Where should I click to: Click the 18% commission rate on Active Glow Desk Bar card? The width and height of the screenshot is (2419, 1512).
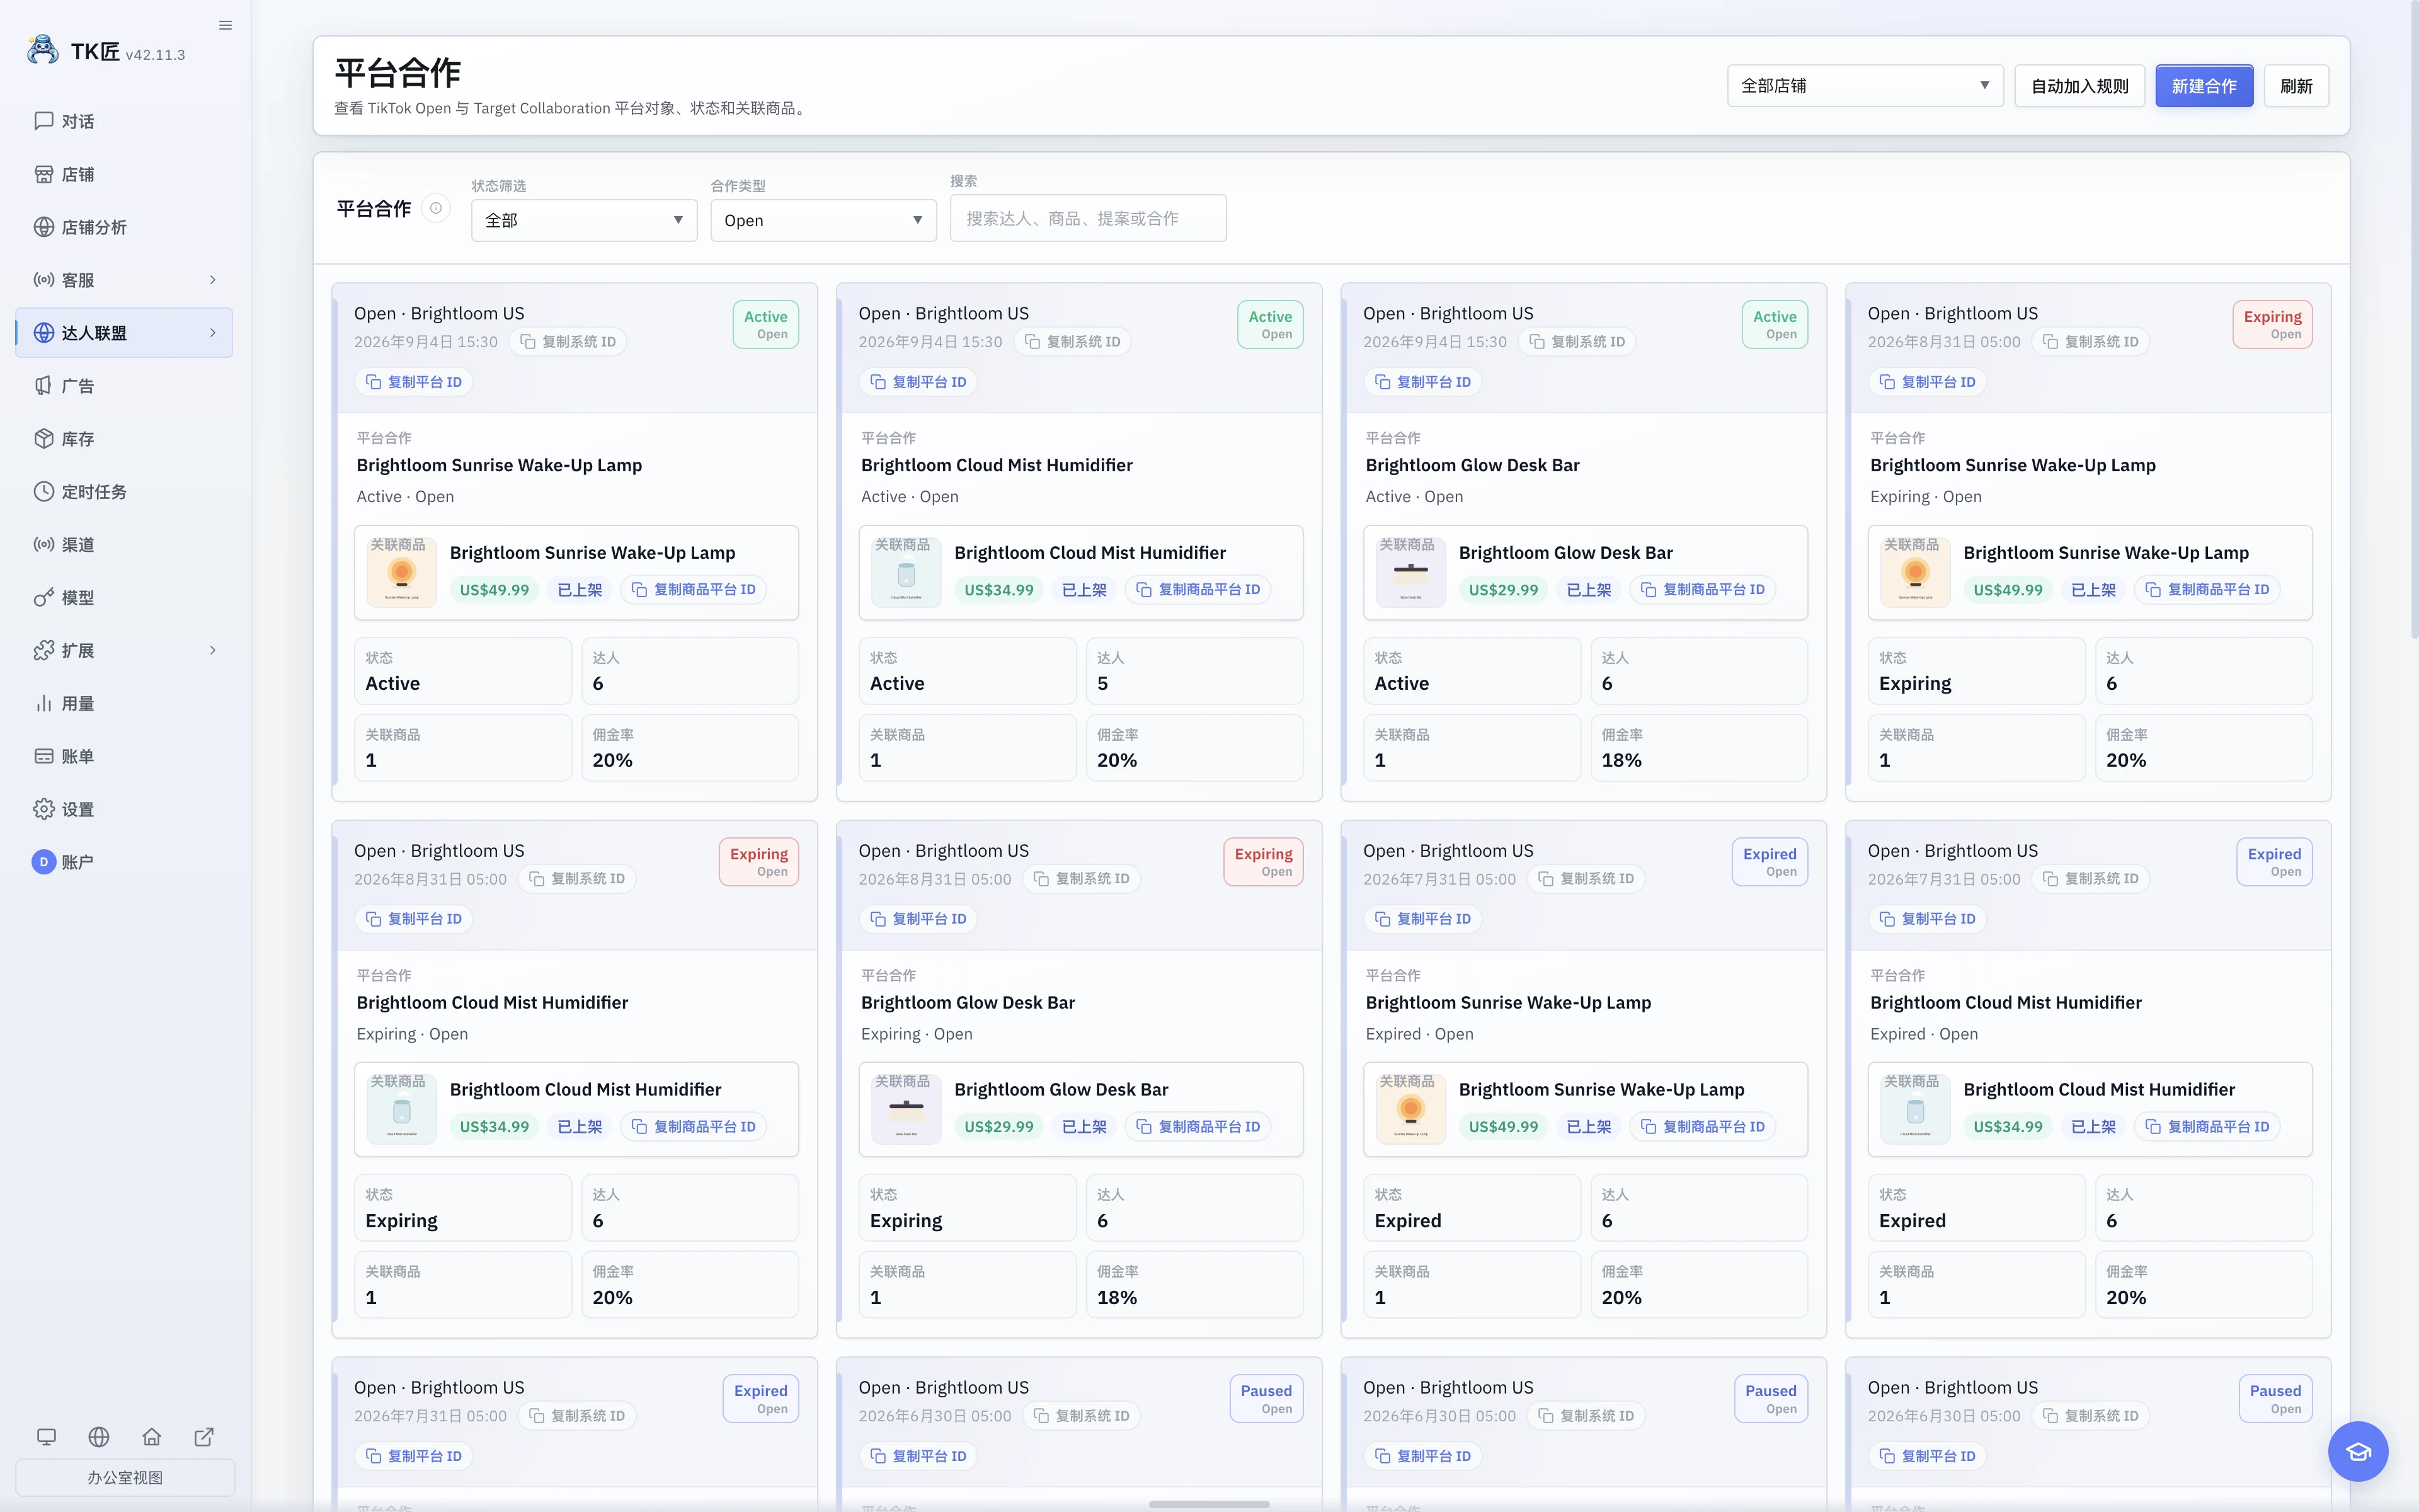click(x=1621, y=760)
